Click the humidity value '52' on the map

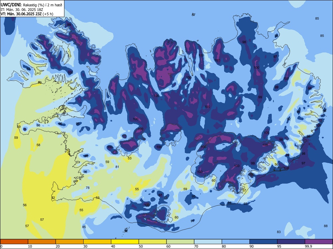coord(53,198)
